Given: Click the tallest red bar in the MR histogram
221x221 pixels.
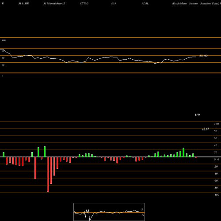Looking at the screenshot, I should pos(48,174).
